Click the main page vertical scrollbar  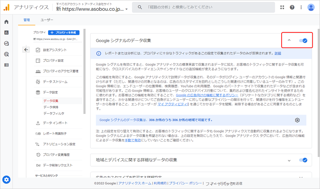pos(318,93)
